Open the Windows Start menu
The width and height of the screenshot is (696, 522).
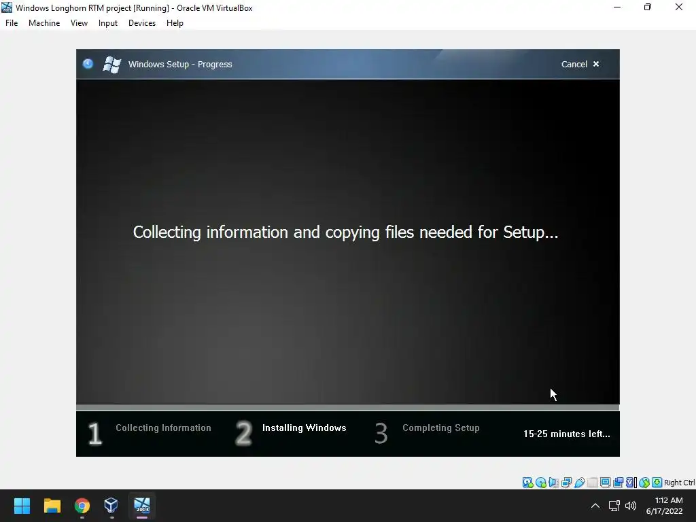click(22, 506)
